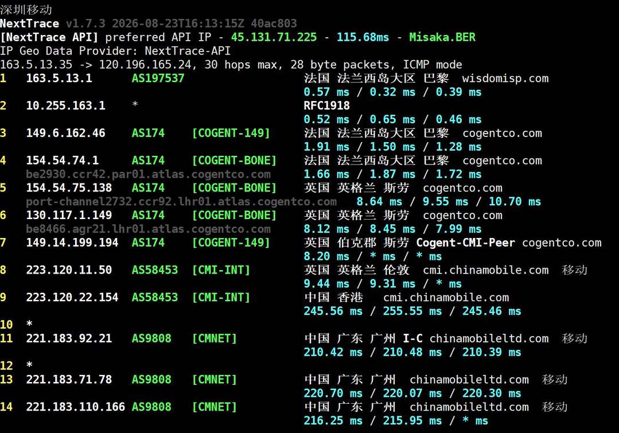Select hop 6 address 130.117.1.149
Screen dimensions: 619x433
click(69, 215)
